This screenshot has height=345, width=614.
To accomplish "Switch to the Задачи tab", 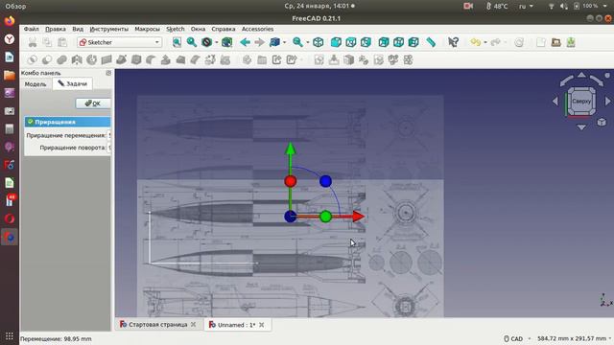I will [73, 83].
